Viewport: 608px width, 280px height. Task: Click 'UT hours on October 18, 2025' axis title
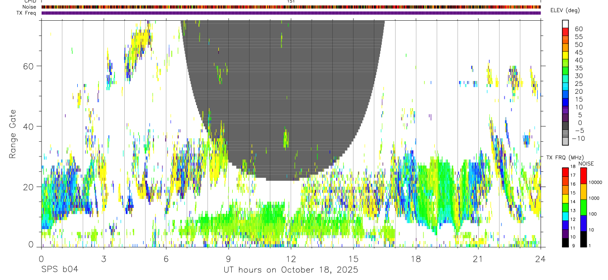(x=291, y=270)
